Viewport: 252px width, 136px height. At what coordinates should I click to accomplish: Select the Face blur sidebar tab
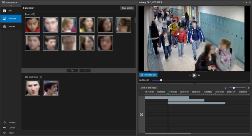pos(10,19)
